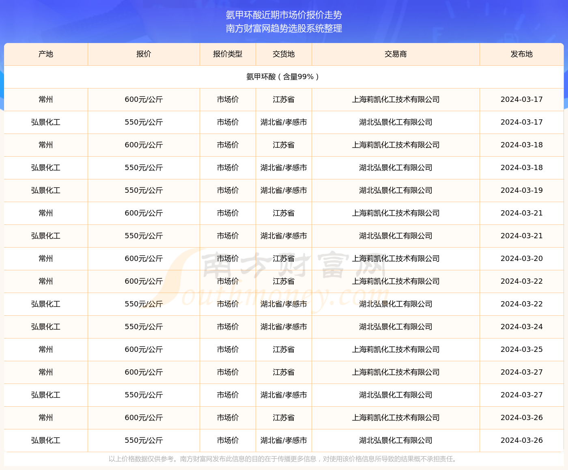Click the date cell 2024-03-25
The height and width of the screenshot is (470, 568).
click(x=522, y=349)
